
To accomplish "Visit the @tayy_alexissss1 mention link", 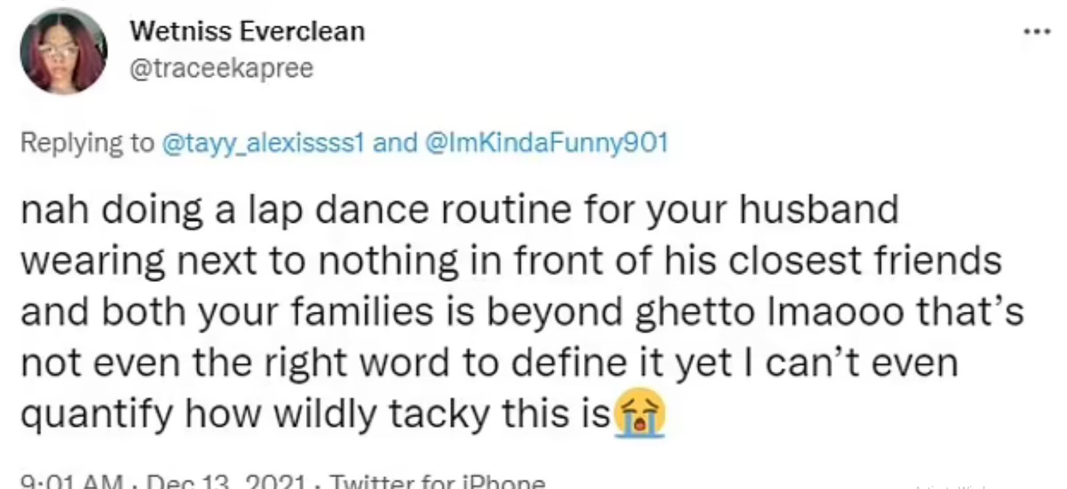I will [x=263, y=143].
